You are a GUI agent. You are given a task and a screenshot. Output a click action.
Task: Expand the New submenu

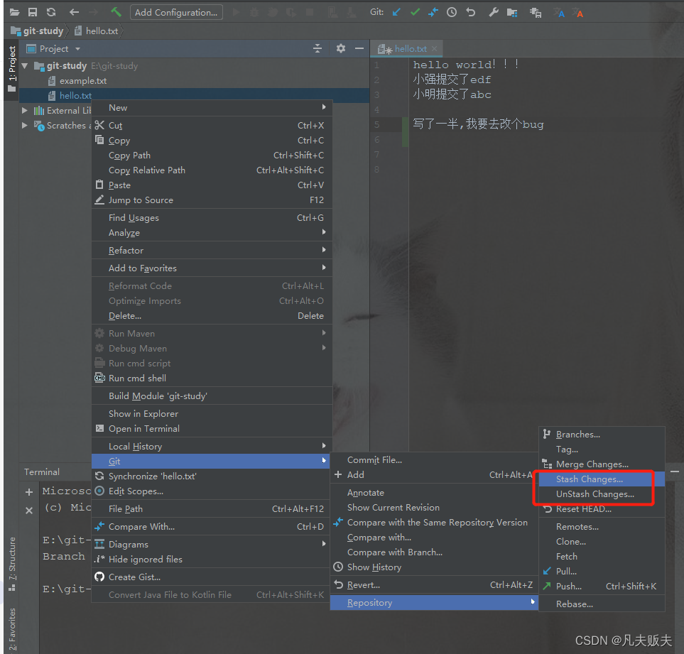click(x=212, y=108)
